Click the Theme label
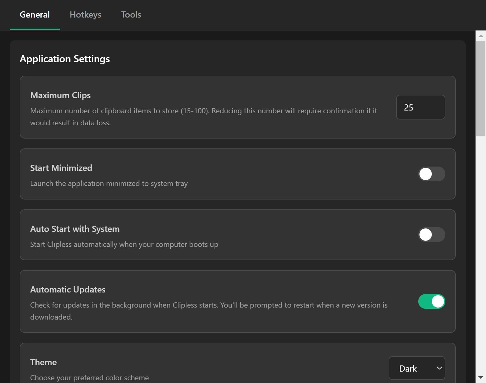This screenshot has height=383, width=486. point(43,362)
